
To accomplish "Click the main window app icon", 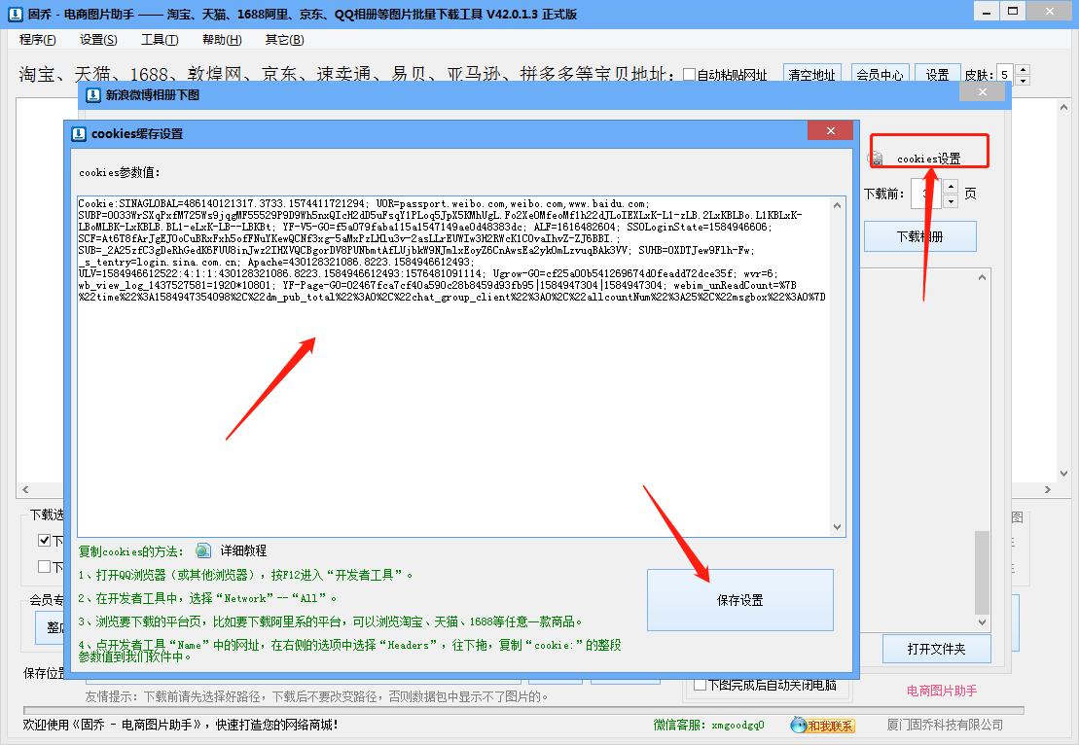I will [16, 14].
